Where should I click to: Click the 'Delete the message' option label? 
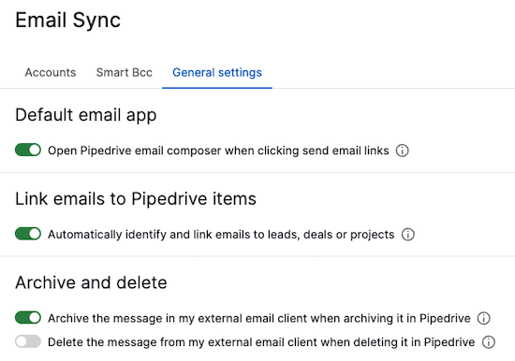tap(261, 342)
